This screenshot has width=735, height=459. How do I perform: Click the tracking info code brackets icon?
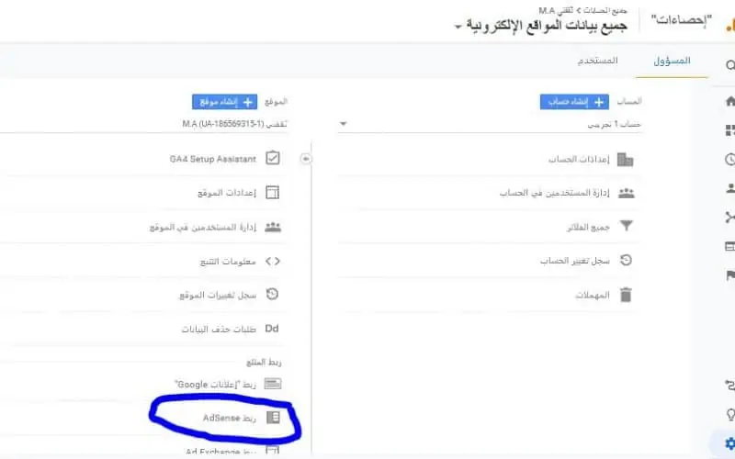[272, 261]
